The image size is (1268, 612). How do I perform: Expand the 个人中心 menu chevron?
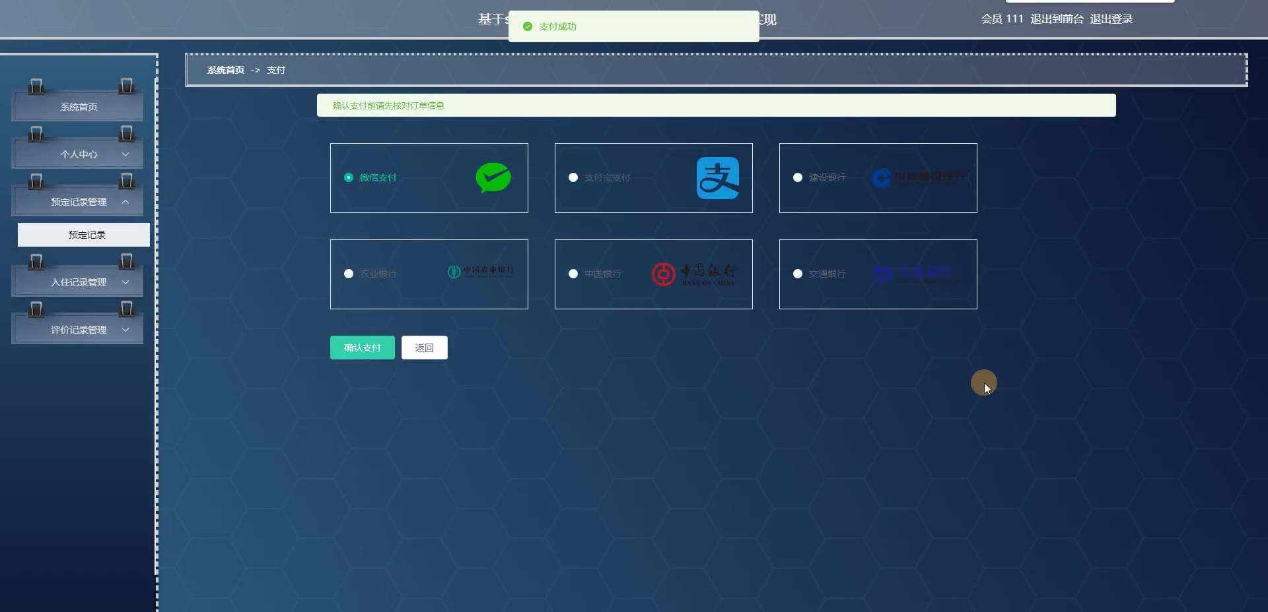[125, 154]
